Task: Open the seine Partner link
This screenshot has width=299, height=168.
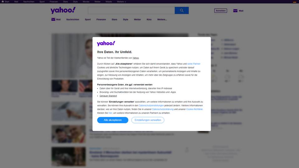Action: pos(194,64)
